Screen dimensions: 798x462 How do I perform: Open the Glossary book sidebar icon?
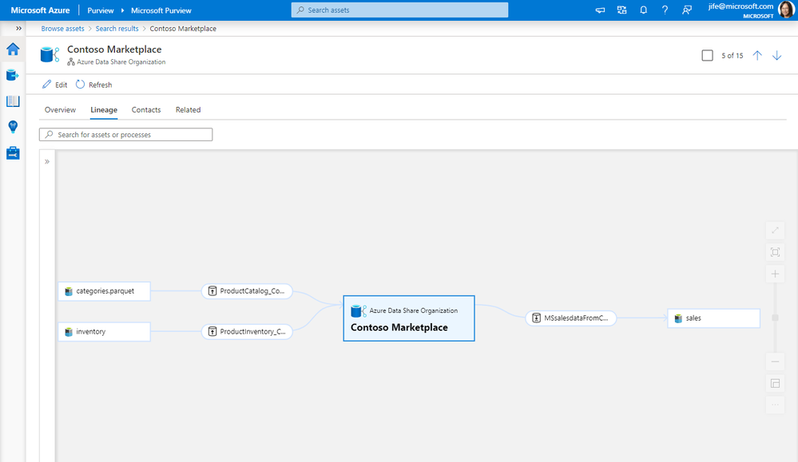(13, 101)
